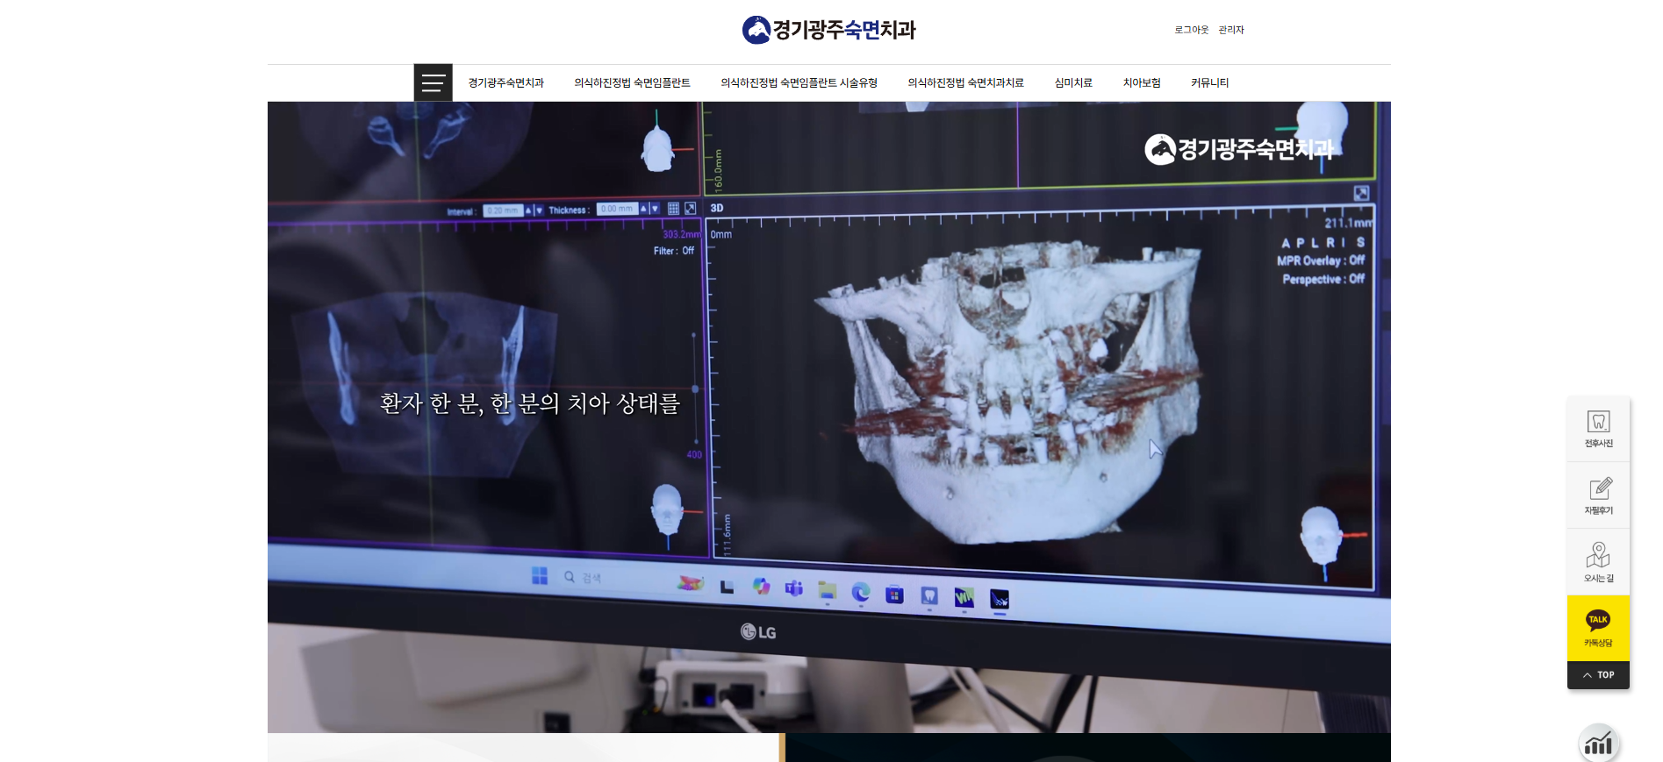Image resolution: width=1663 pixels, height=762 pixels.
Task: Open 자필후기 handwritten reviews icon
Action: coord(1598,495)
